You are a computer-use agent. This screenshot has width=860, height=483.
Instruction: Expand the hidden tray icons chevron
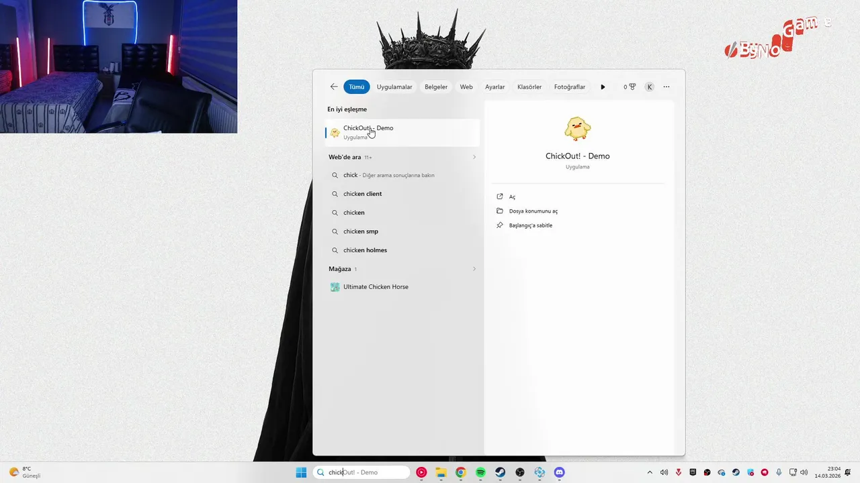(650, 472)
